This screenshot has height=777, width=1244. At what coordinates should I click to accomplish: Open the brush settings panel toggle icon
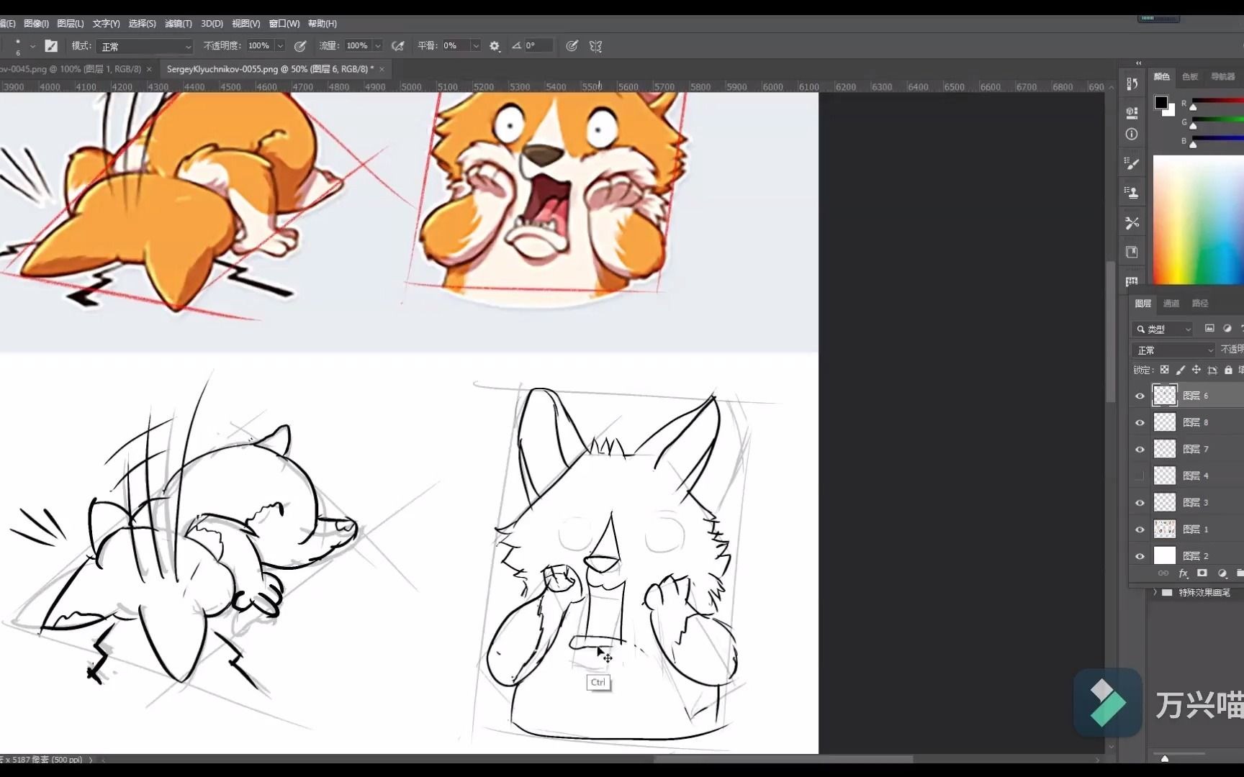tap(51, 46)
